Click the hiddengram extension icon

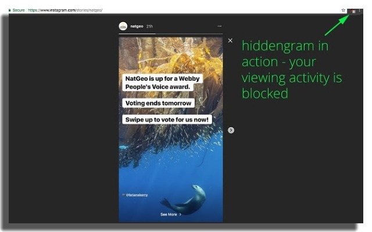pyautogui.click(x=353, y=11)
